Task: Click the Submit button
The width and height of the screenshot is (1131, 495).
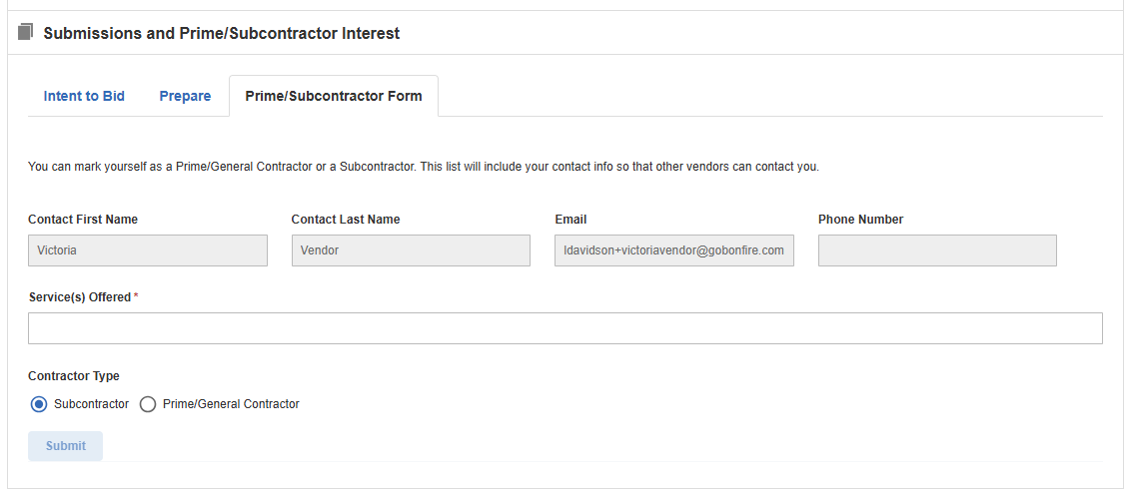Action: click(x=66, y=446)
